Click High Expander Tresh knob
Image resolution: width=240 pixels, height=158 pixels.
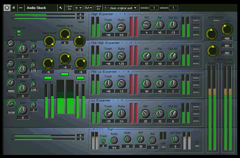point(108,27)
